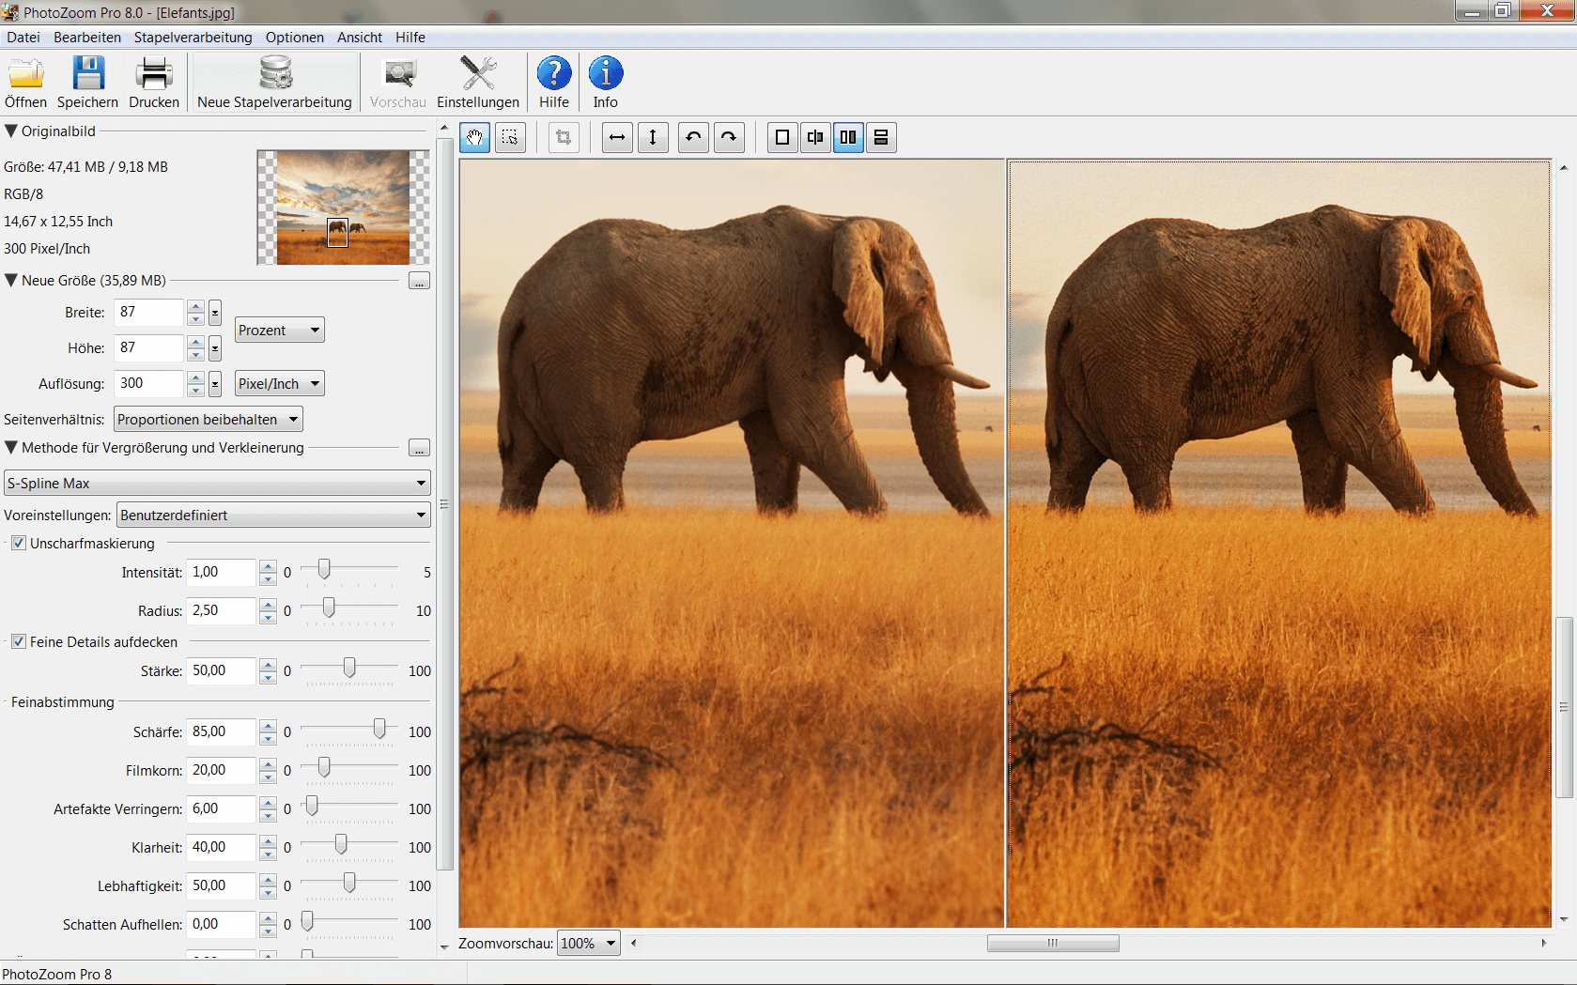Click the Speichern button
This screenshot has height=985, width=1577.
tap(87, 81)
